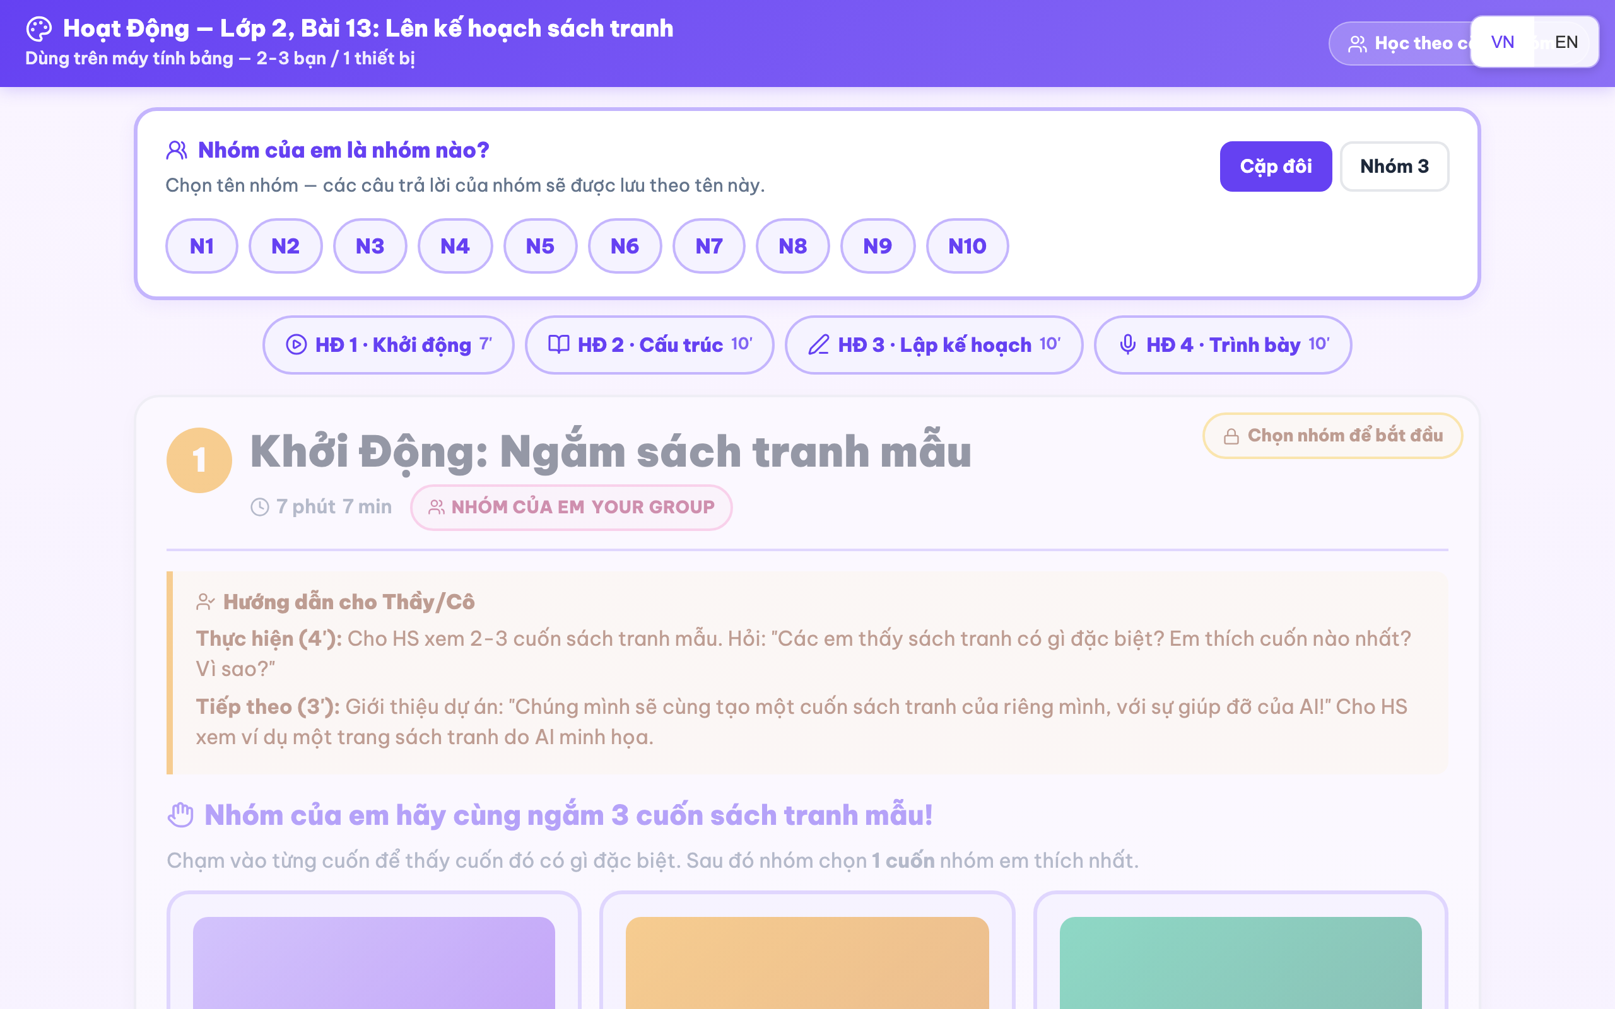The image size is (1615, 1009).
Task: Choose group N5
Action: [541, 246]
